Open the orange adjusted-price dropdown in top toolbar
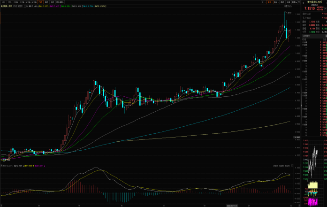 tap(270, 2)
